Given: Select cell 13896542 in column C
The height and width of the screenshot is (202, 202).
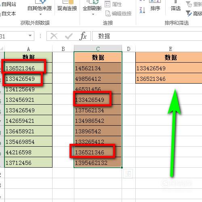Looking at the screenshot, I should (x=98, y=131).
